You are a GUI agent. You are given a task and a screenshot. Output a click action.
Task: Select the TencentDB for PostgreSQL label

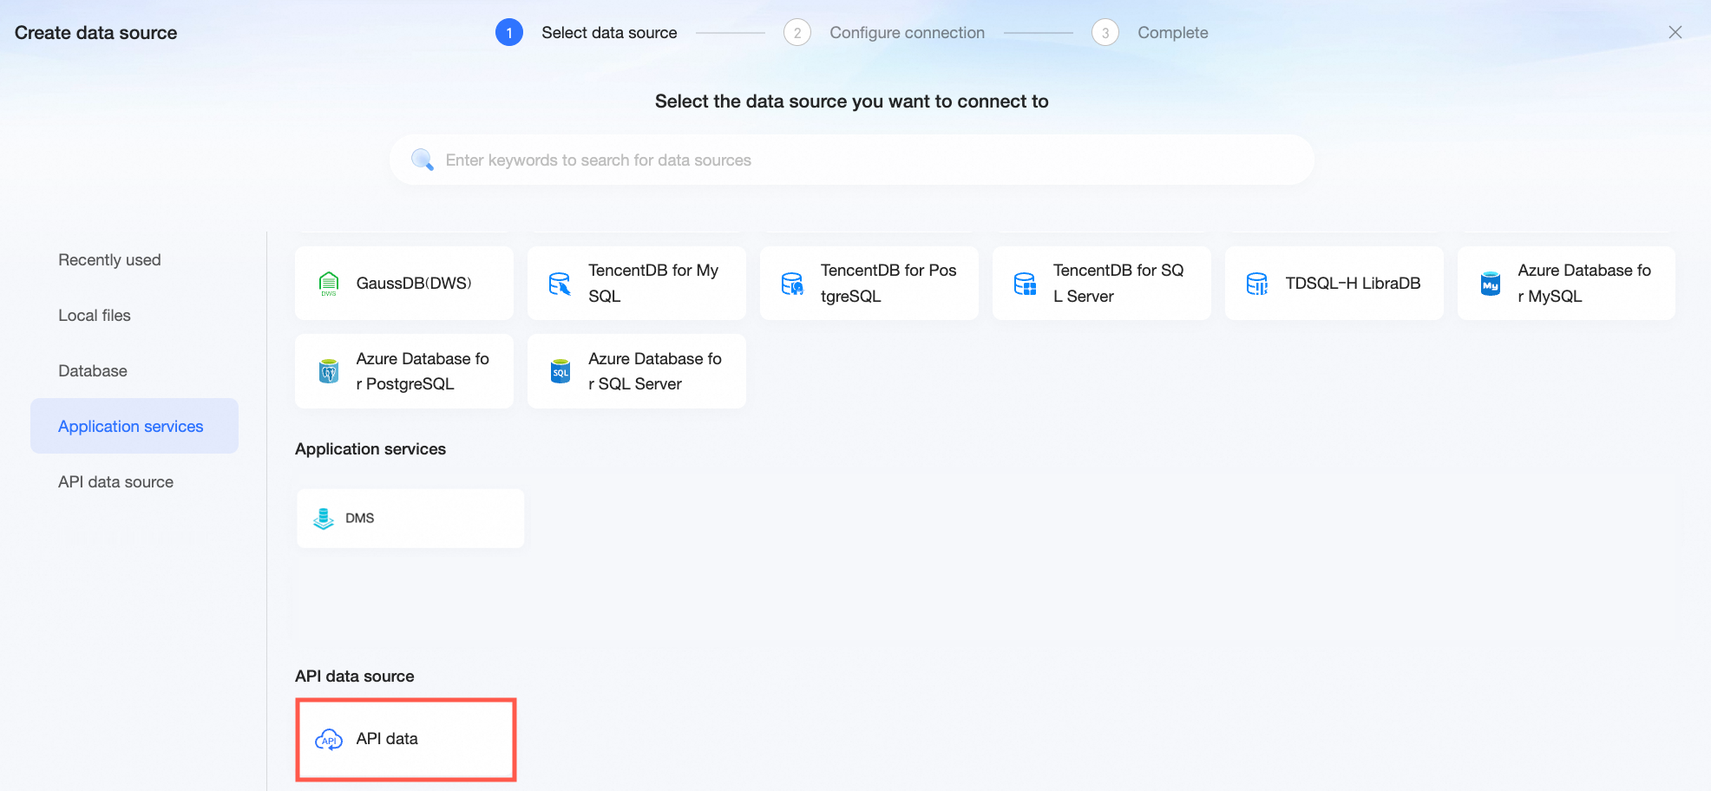pos(888,284)
